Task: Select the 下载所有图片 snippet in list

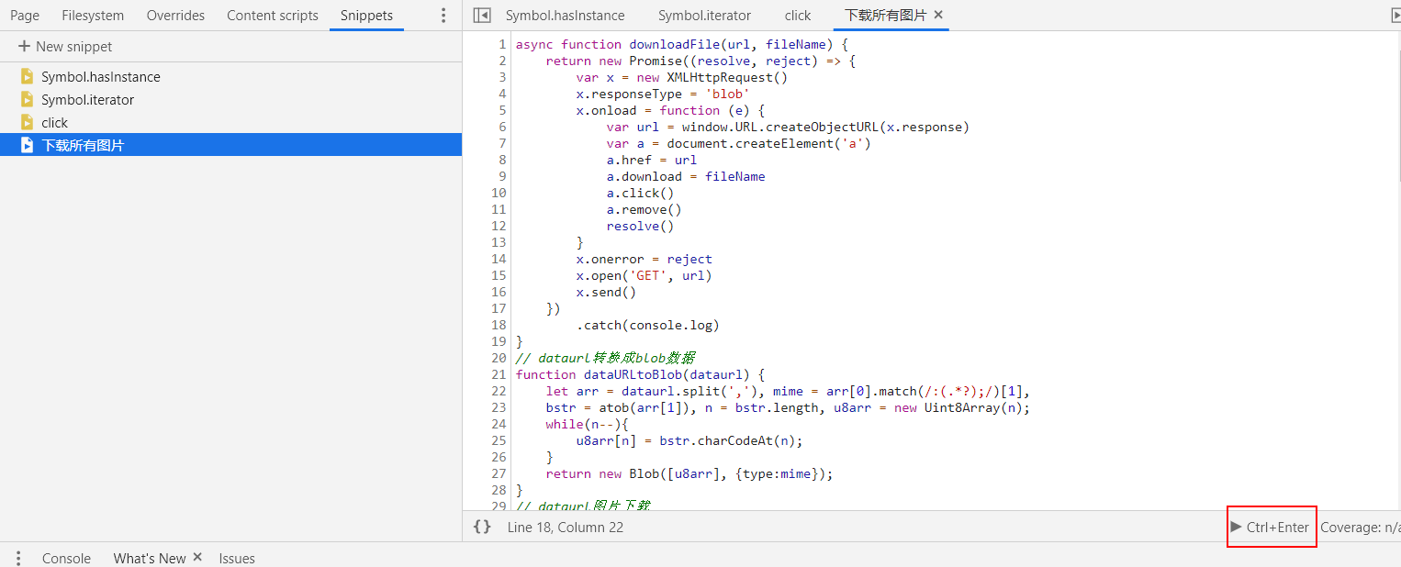Action: click(x=230, y=145)
